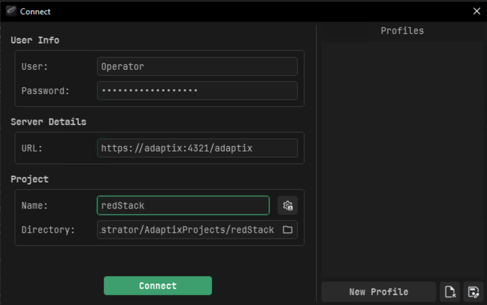Focus the Password input field
The height and width of the screenshot is (305, 487).
pos(197,90)
